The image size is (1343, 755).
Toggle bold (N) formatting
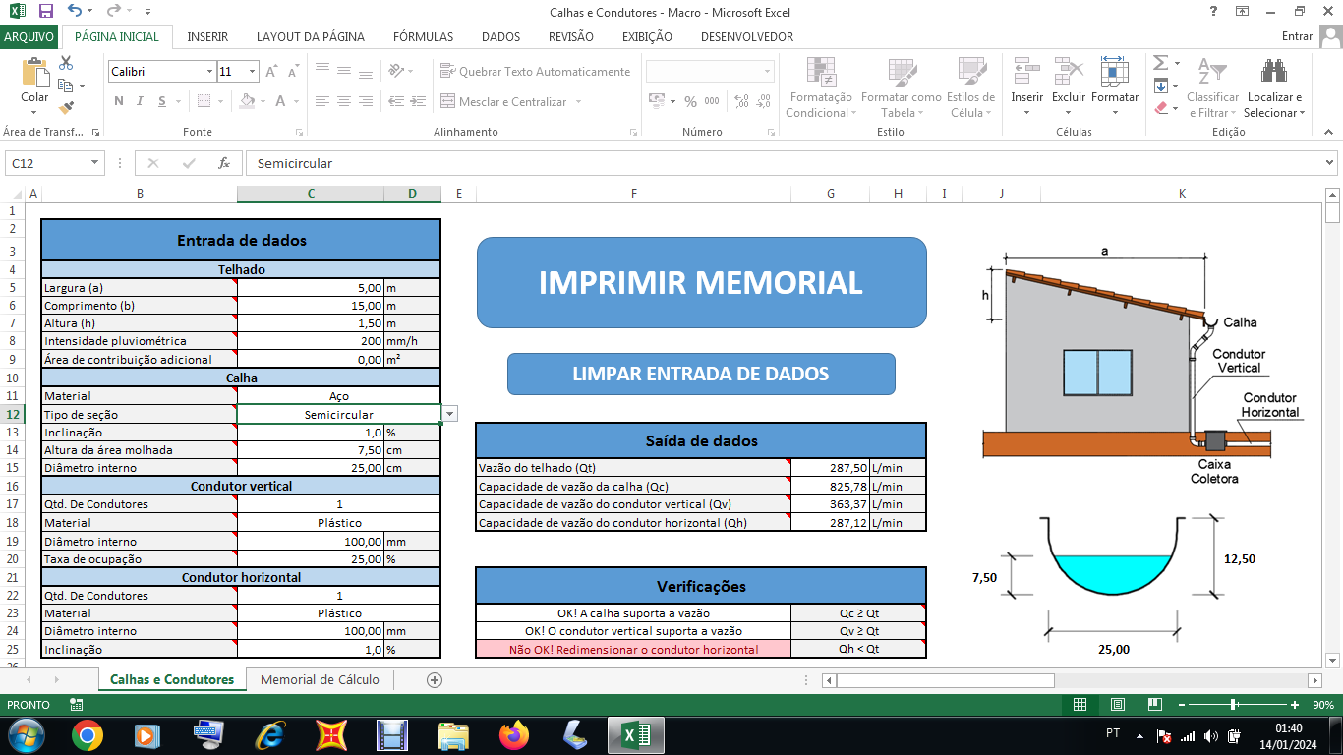[x=119, y=101]
